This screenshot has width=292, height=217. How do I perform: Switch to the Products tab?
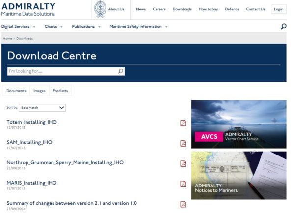pos(60,91)
